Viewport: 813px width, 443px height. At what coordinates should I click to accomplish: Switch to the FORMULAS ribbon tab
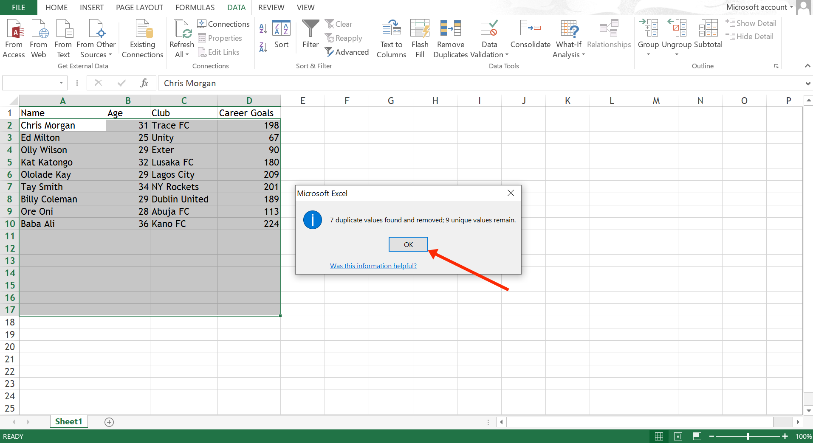tap(195, 7)
